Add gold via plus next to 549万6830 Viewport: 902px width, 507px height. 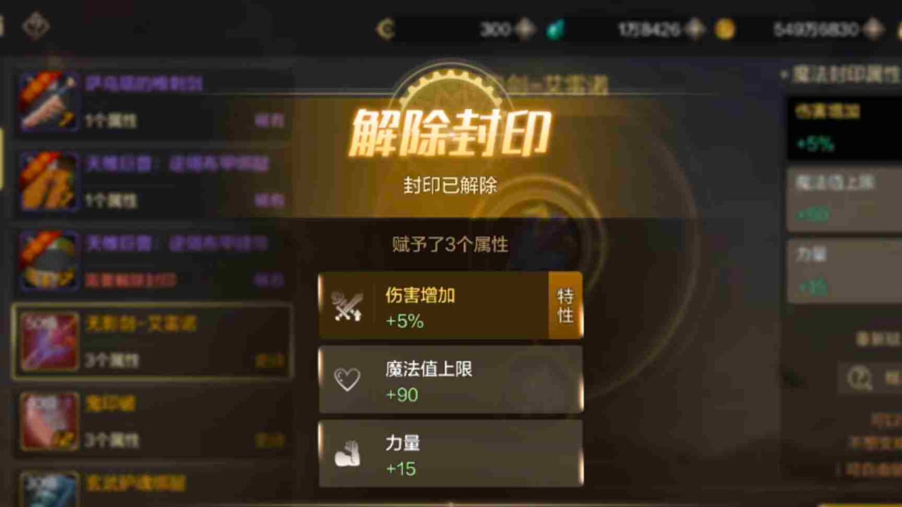point(873,29)
